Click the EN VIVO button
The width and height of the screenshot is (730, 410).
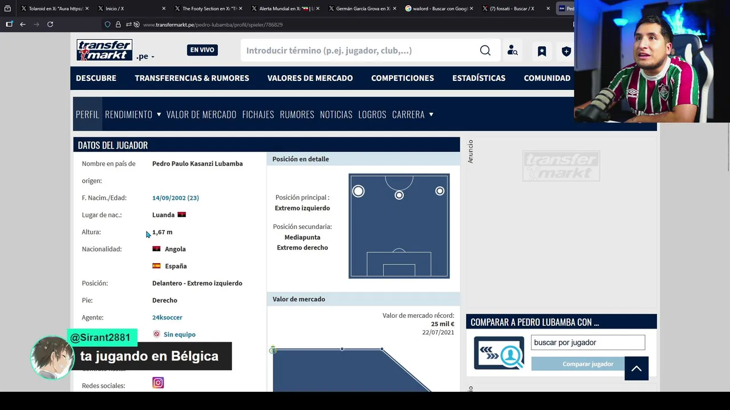pos(202,50)
